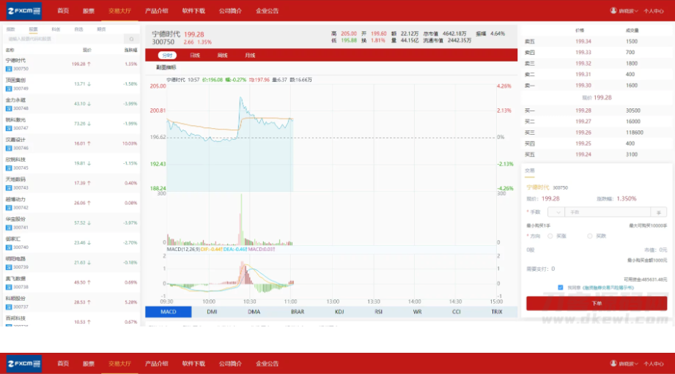Select the 汉嘉设计 row in the stock list

point(72,143)
